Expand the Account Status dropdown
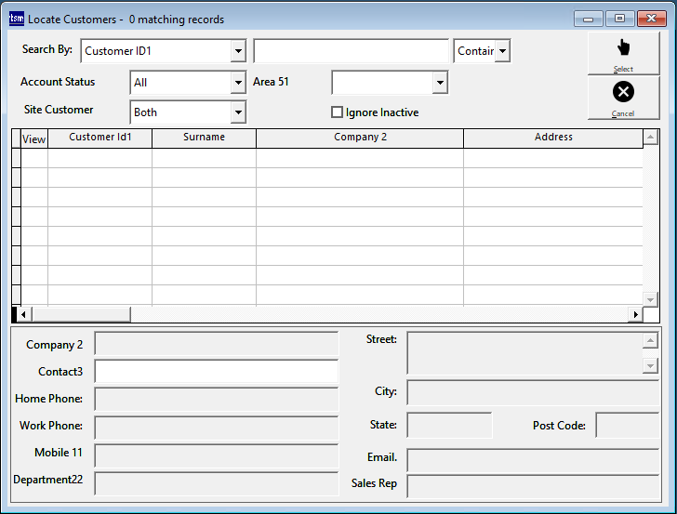Image resolution: width=677 pixels, height=514 pixels. click(x=238, y=83)
